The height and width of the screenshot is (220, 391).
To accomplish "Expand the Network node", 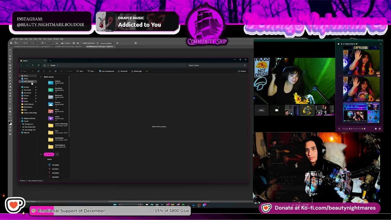I will tap(20, 133).
